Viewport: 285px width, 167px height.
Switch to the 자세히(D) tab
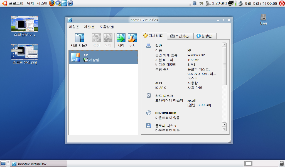pos(154,36)
